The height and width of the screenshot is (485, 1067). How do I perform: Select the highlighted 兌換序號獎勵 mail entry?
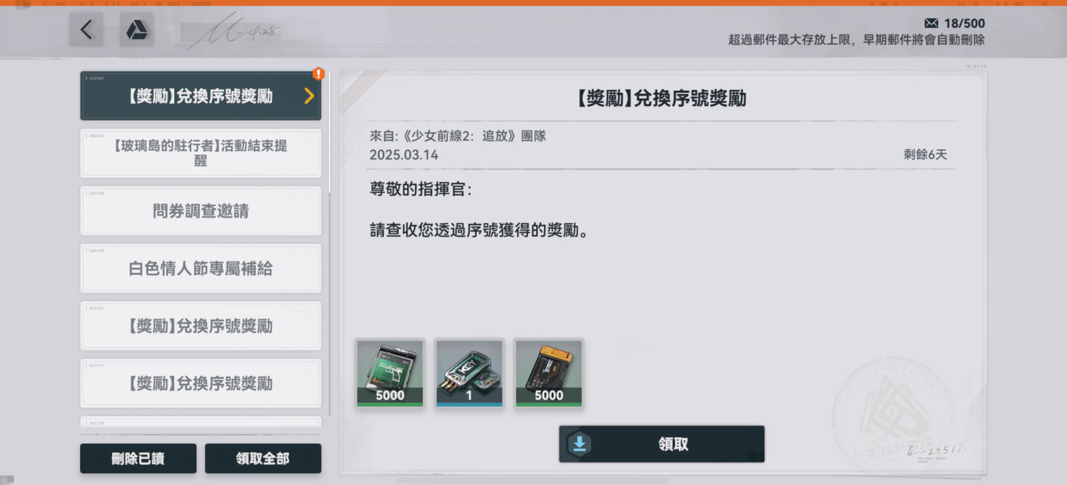[201, 96]
